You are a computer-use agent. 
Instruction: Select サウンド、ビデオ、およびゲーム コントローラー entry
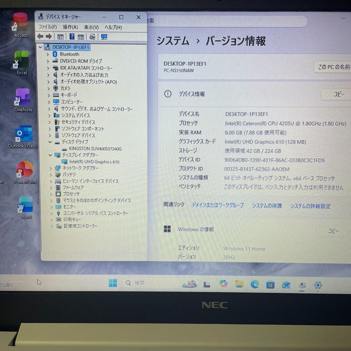pos(97,109)
